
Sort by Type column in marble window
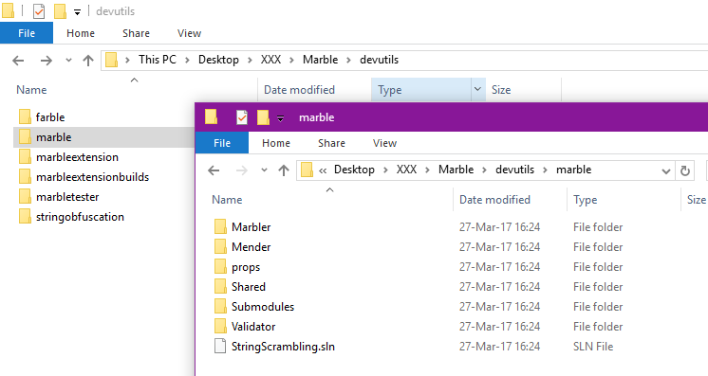point(586,200)
